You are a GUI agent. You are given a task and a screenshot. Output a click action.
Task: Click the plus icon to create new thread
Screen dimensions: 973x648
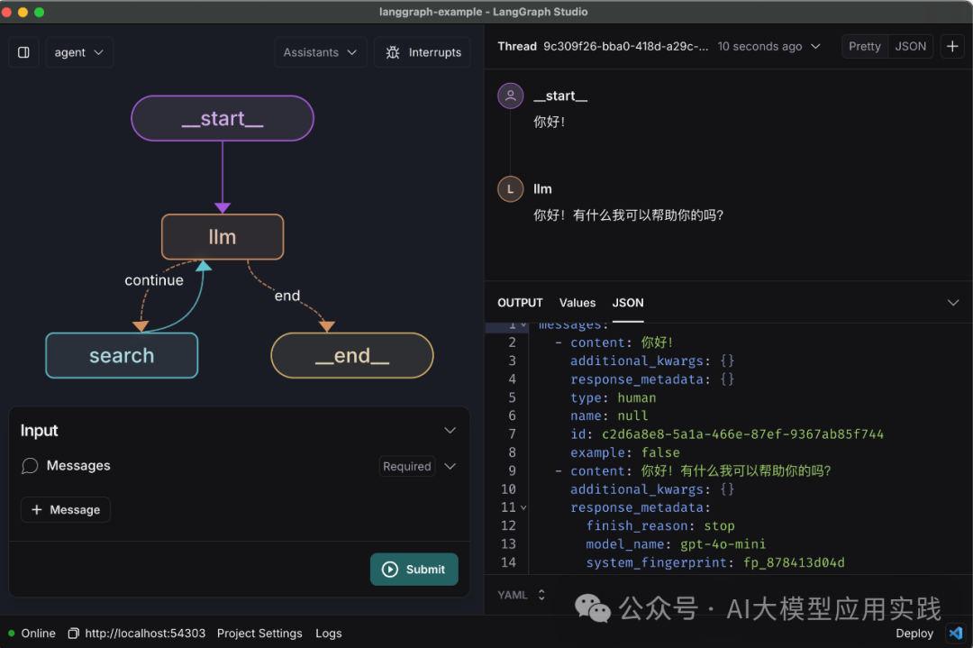pos(952,46)
